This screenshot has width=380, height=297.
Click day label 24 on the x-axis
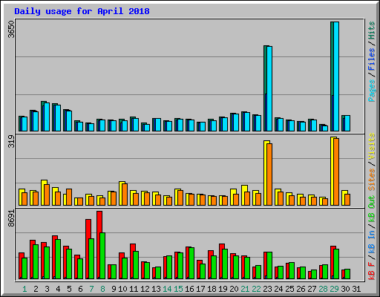click(x=278, y=289)
